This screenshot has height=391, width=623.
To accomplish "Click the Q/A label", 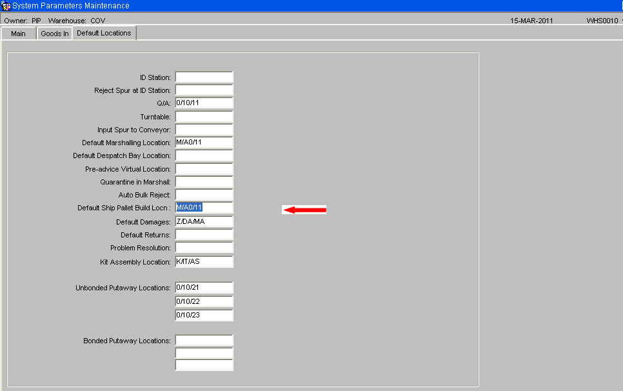I will point(164,103).
